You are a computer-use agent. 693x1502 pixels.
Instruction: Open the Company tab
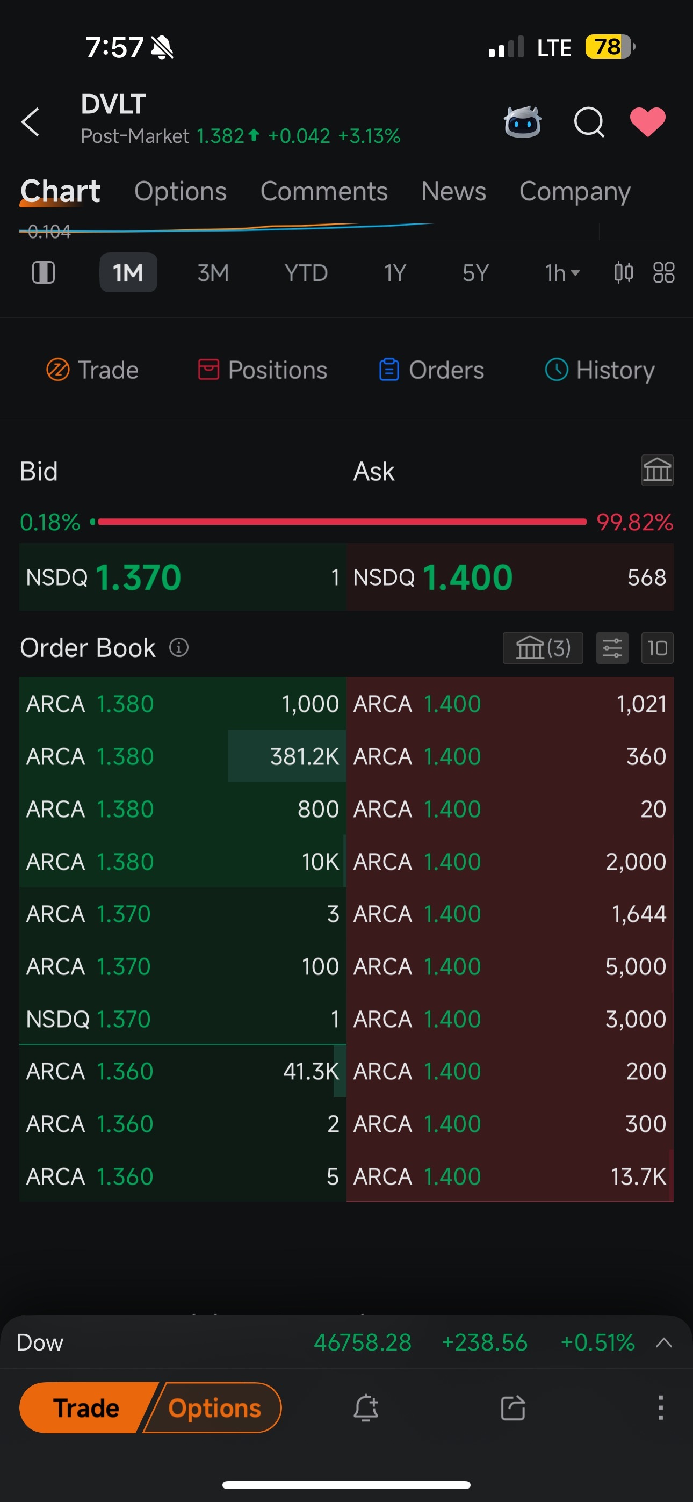pos(575,191)
